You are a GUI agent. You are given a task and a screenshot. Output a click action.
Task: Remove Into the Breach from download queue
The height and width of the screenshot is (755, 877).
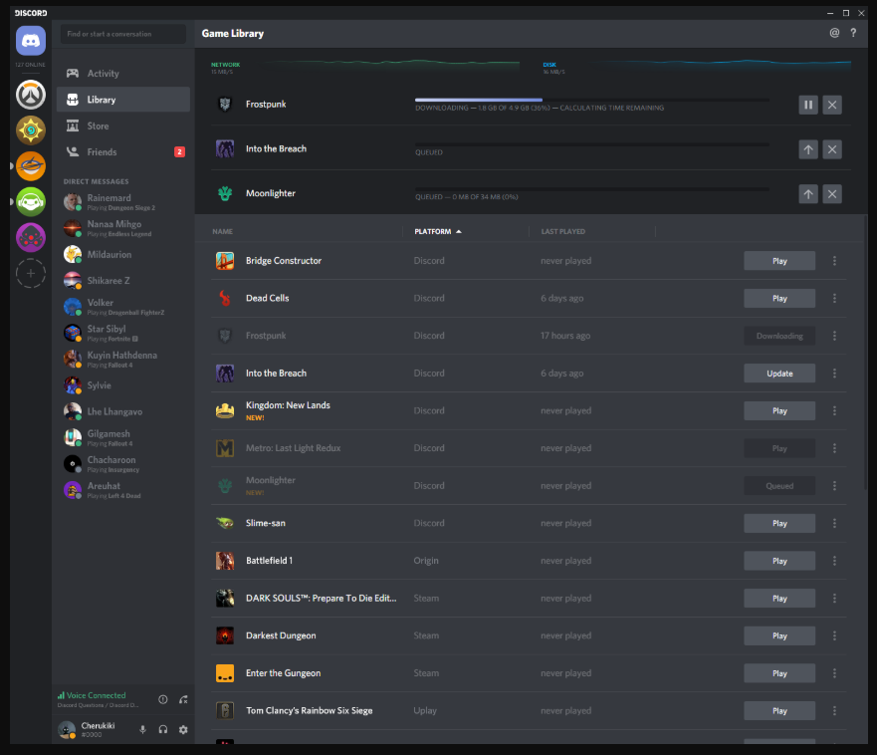(x=832, y=149)
